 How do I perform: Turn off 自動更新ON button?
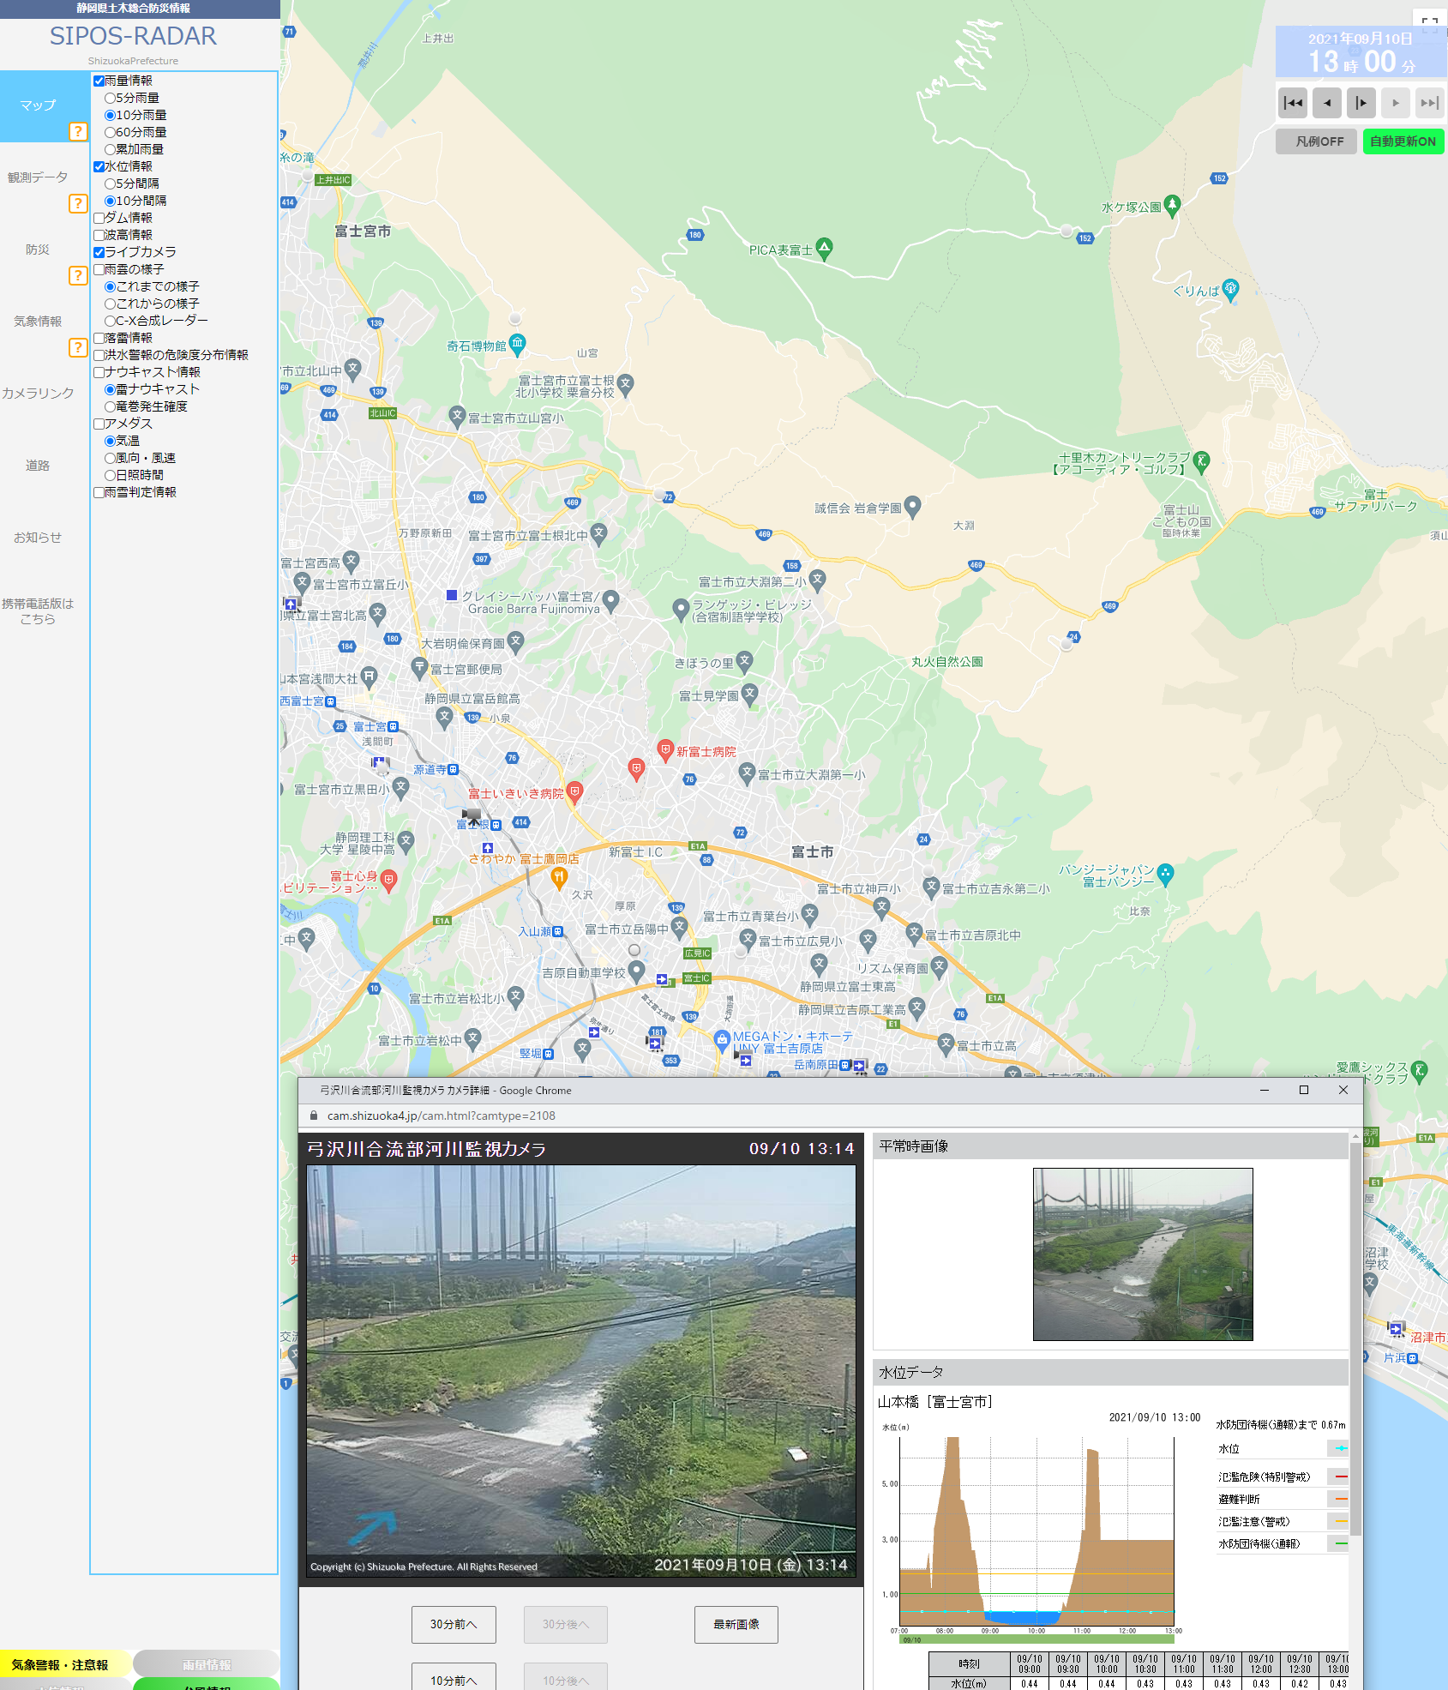tap(1402, 141)
